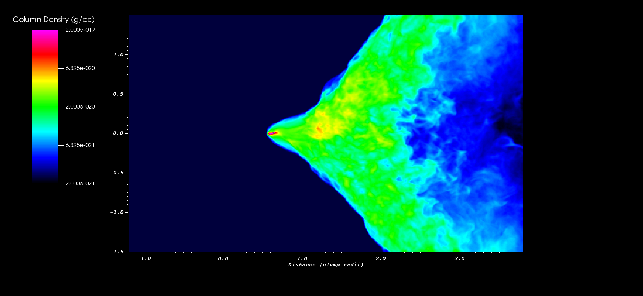
Task: Select the 6.325e-020 color bar label
Action: pyautogui.click(x=80, y=68)
